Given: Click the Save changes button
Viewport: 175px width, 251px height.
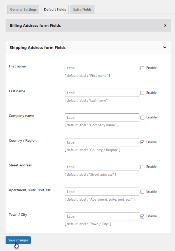Looking at the screenshot, I should tap(18, 240).
